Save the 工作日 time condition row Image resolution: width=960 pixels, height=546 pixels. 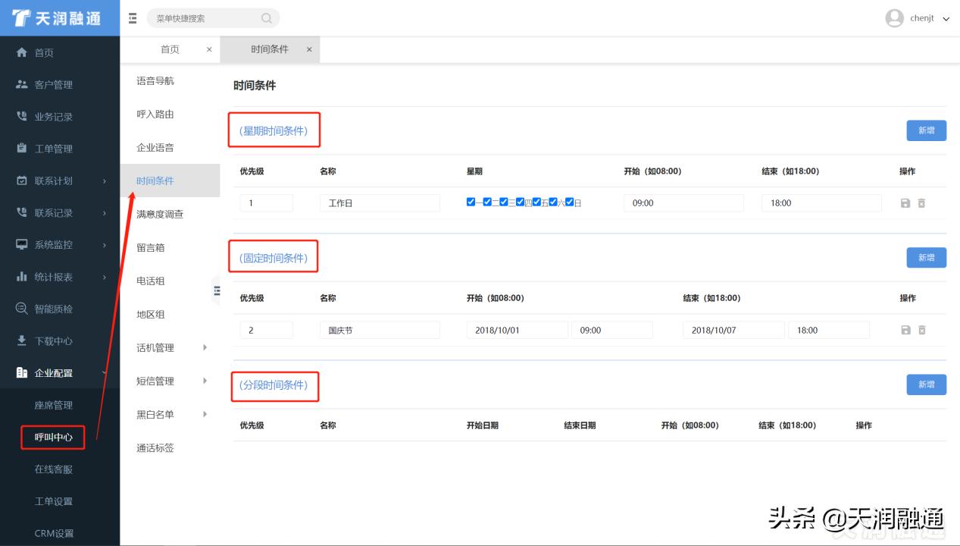coord(906,202)
